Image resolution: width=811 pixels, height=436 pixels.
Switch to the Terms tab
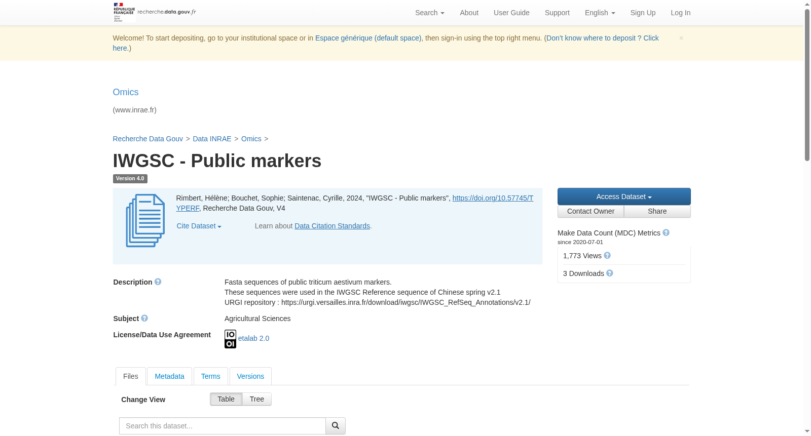[x=210, y=376]
